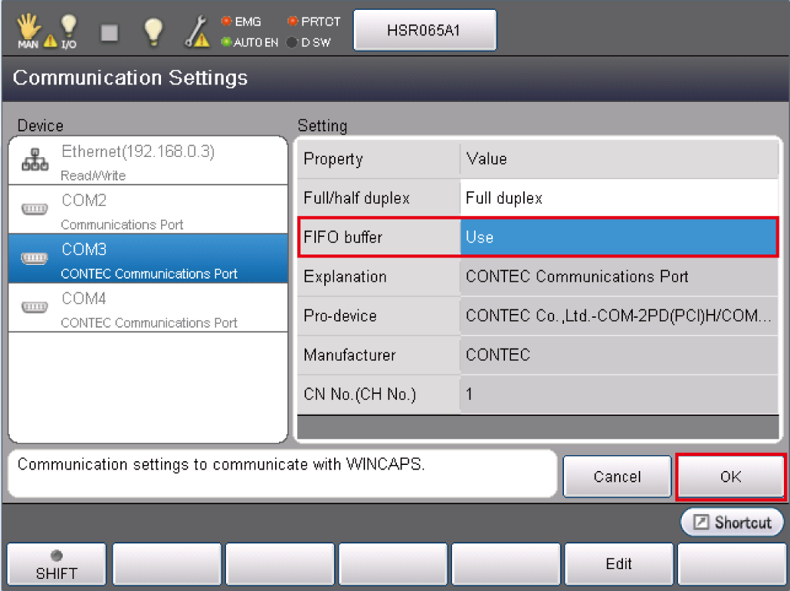Click the wrench warning icon
The width and height of the screenshot is (790, 591).
[197, 32]
